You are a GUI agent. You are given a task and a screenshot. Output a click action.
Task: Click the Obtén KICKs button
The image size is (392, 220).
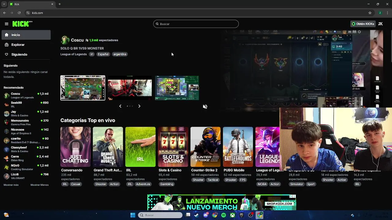[x=363, y=24]
